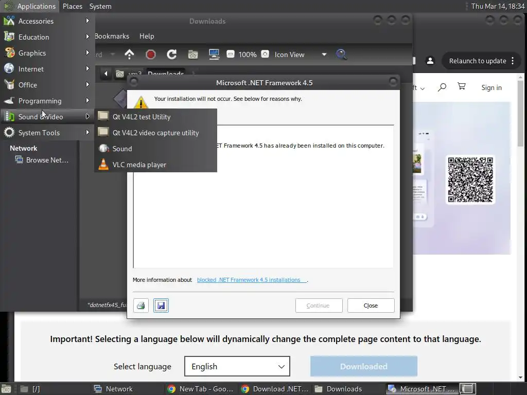Open the Icon View dropdown
Image resolution: width=527 pixels, height=395 pixels.
tap(301, 55)
